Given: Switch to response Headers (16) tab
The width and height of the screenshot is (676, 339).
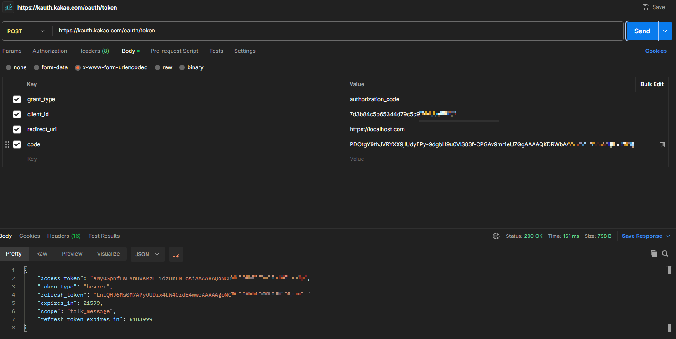Looking at the screenshot, I should (x=64, y=236).
